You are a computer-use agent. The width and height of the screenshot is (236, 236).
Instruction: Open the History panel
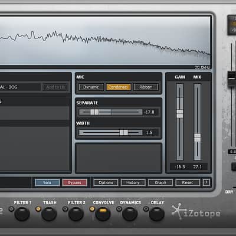(133, 182)
